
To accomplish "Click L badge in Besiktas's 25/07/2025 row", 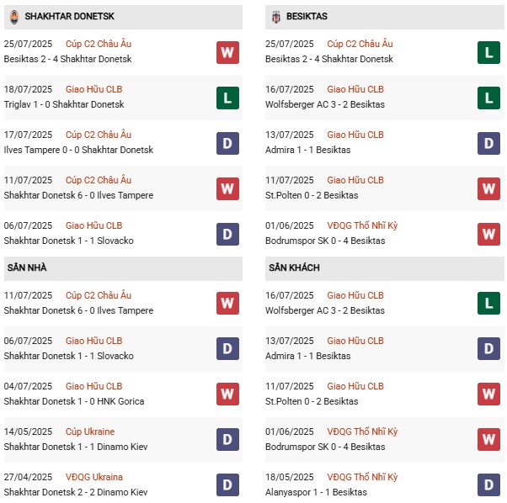I will 489,52.
